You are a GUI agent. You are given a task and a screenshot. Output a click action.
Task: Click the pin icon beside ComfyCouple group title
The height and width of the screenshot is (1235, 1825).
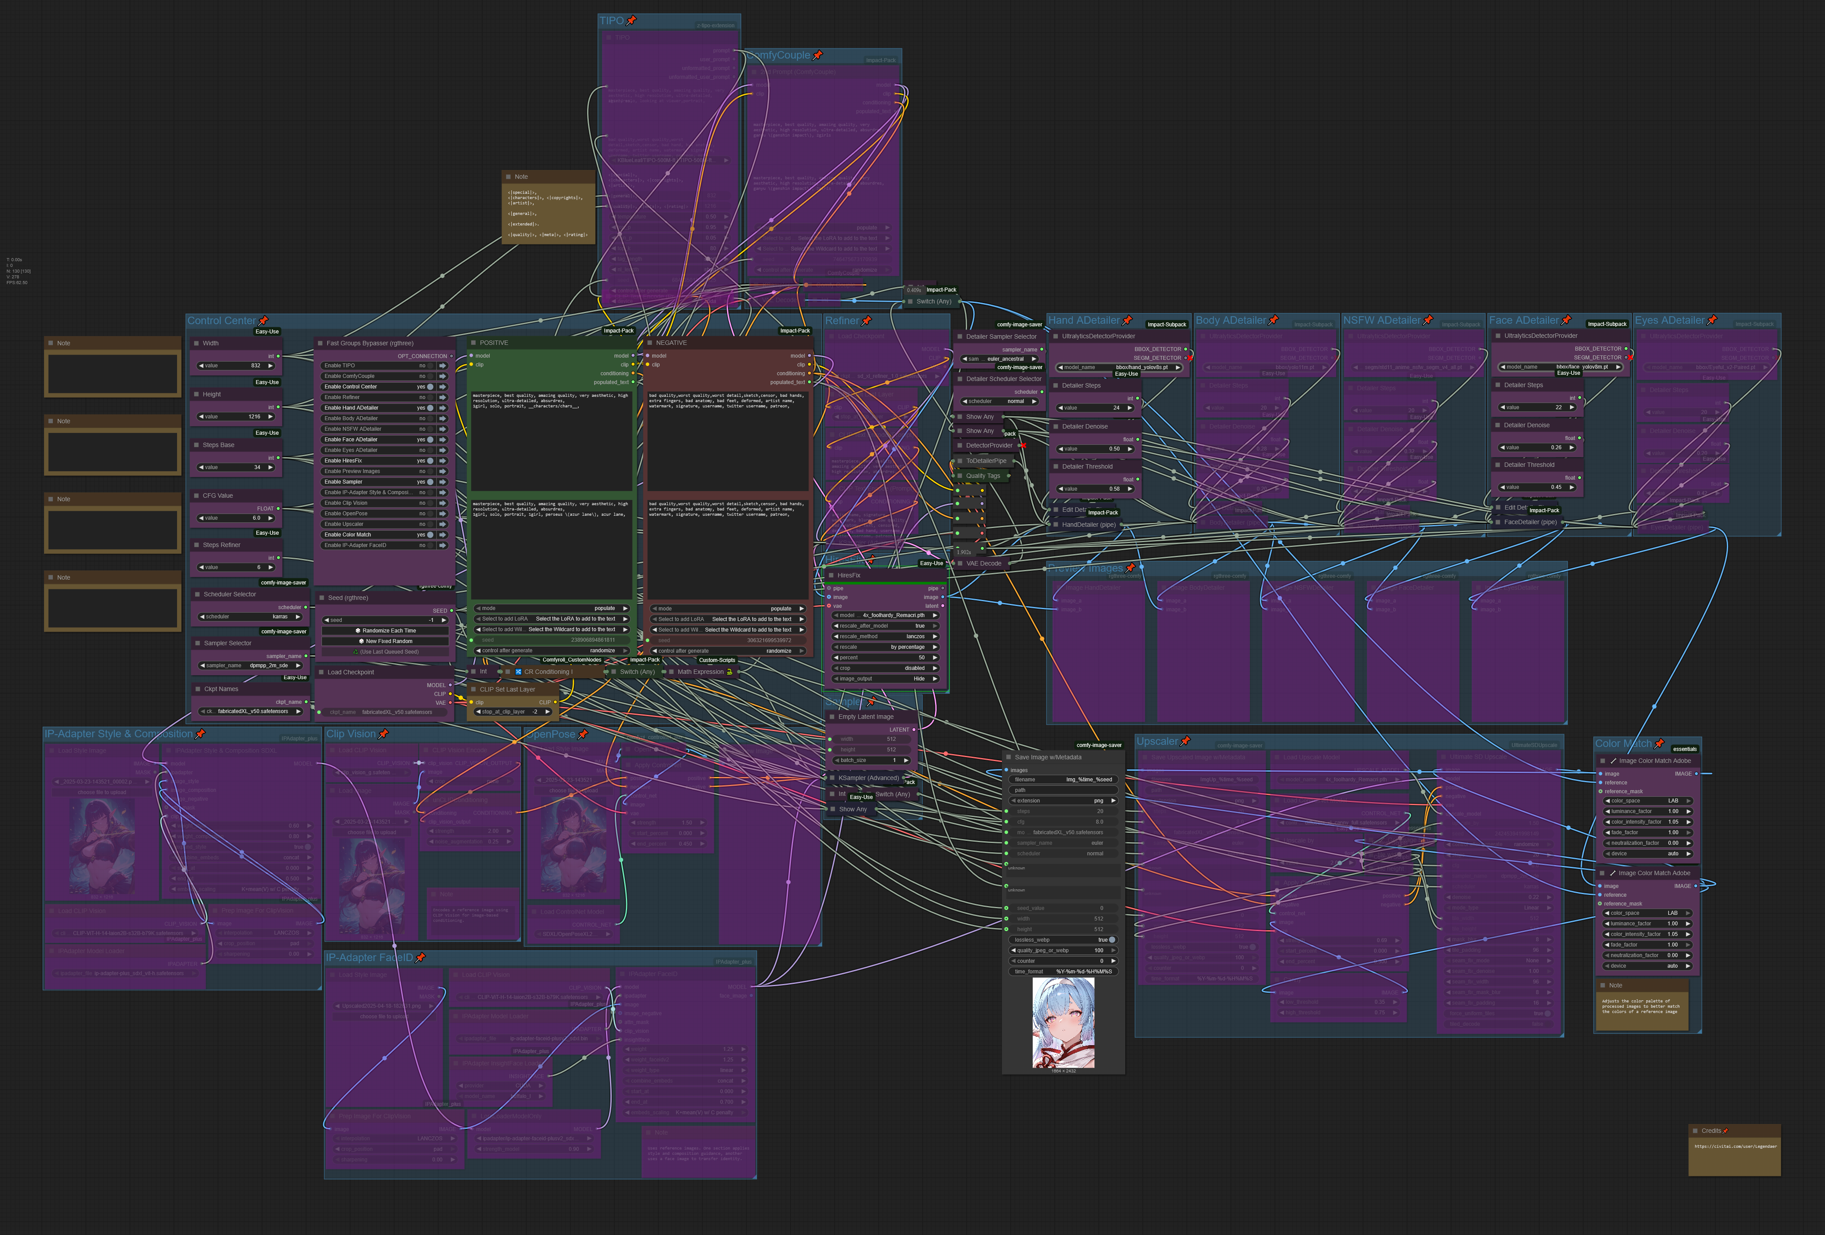point(817,55)
